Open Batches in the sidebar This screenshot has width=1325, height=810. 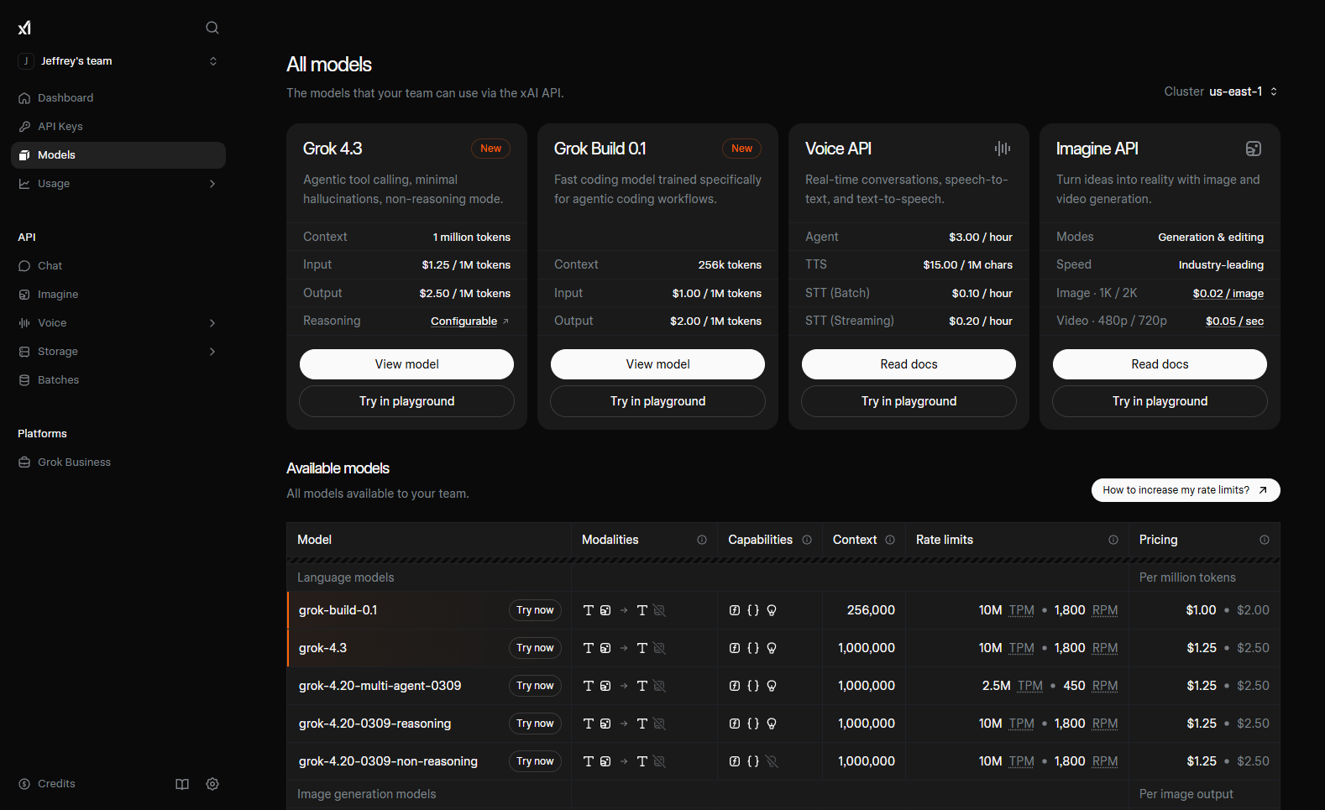[x=118, y=380]
